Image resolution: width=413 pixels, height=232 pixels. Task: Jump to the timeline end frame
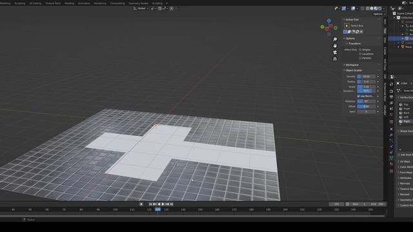pos(172,204)
